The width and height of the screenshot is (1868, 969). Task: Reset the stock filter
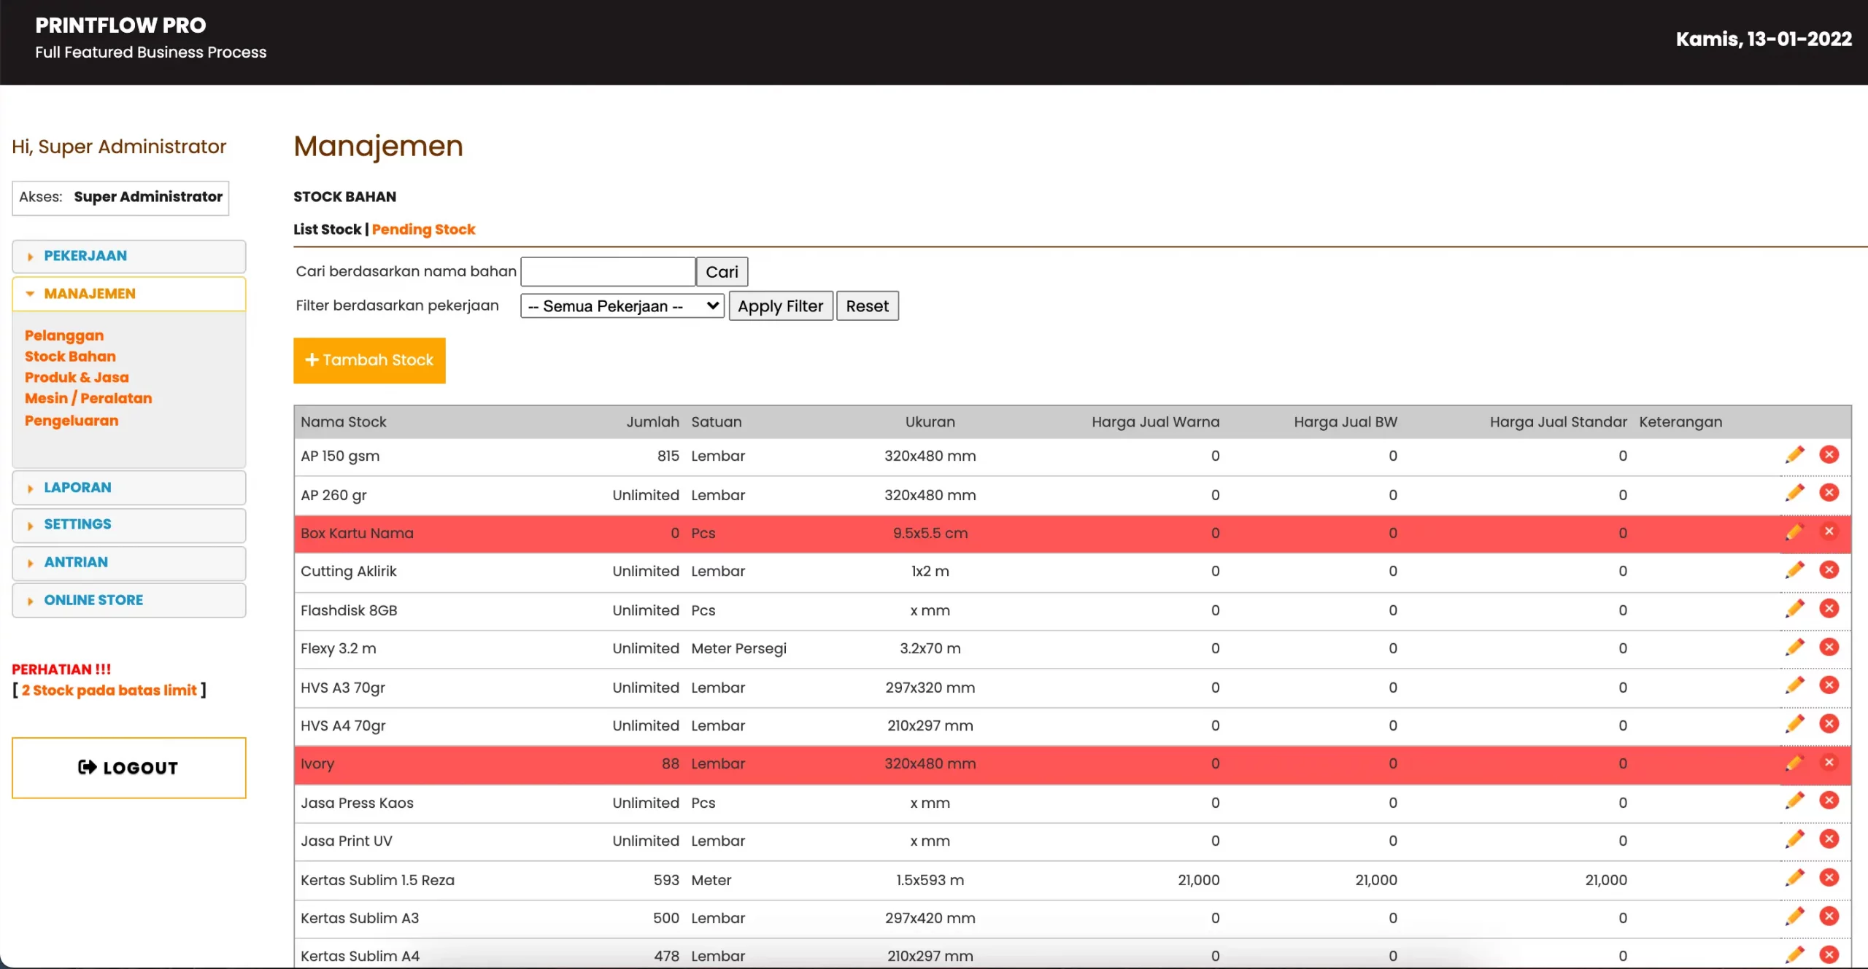867,306
